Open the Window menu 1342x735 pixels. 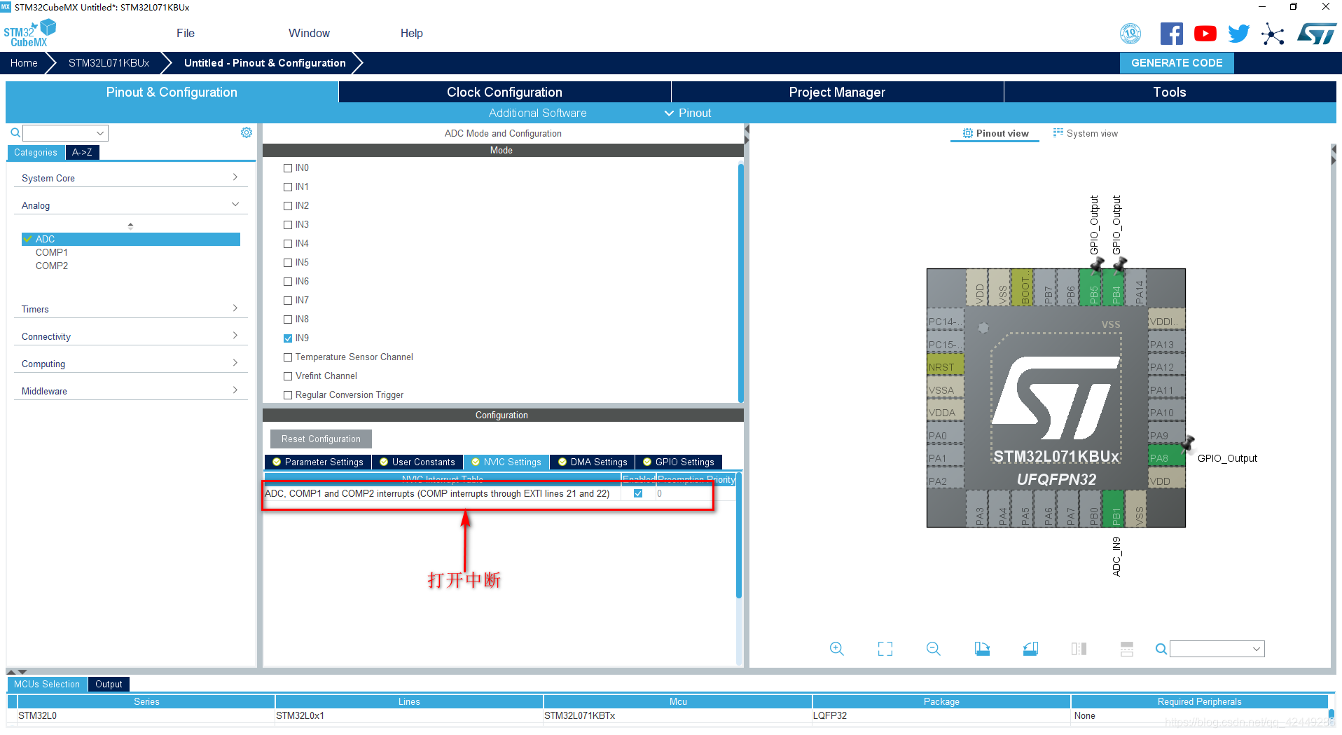coord(309,33)
